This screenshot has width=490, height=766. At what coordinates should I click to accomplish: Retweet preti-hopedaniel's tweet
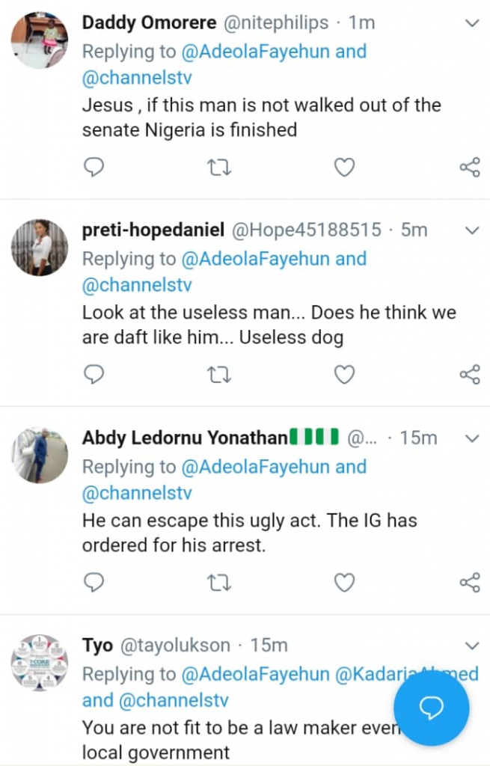(x=219, y=374)
